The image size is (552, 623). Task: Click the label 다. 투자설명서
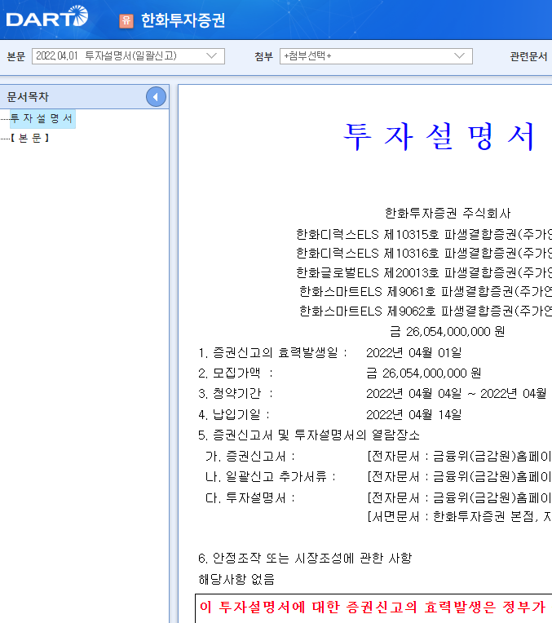[x=250, y=497]
